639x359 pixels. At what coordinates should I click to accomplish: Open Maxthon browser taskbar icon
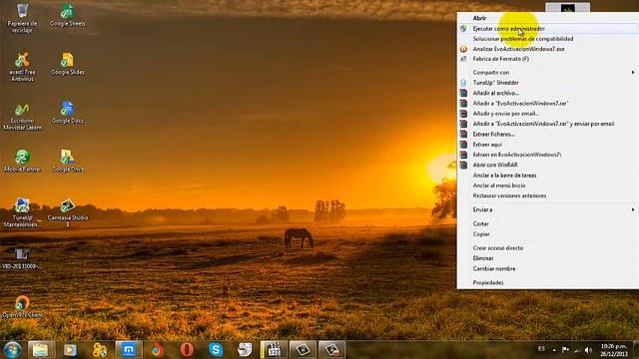click(x=129, y=350)
